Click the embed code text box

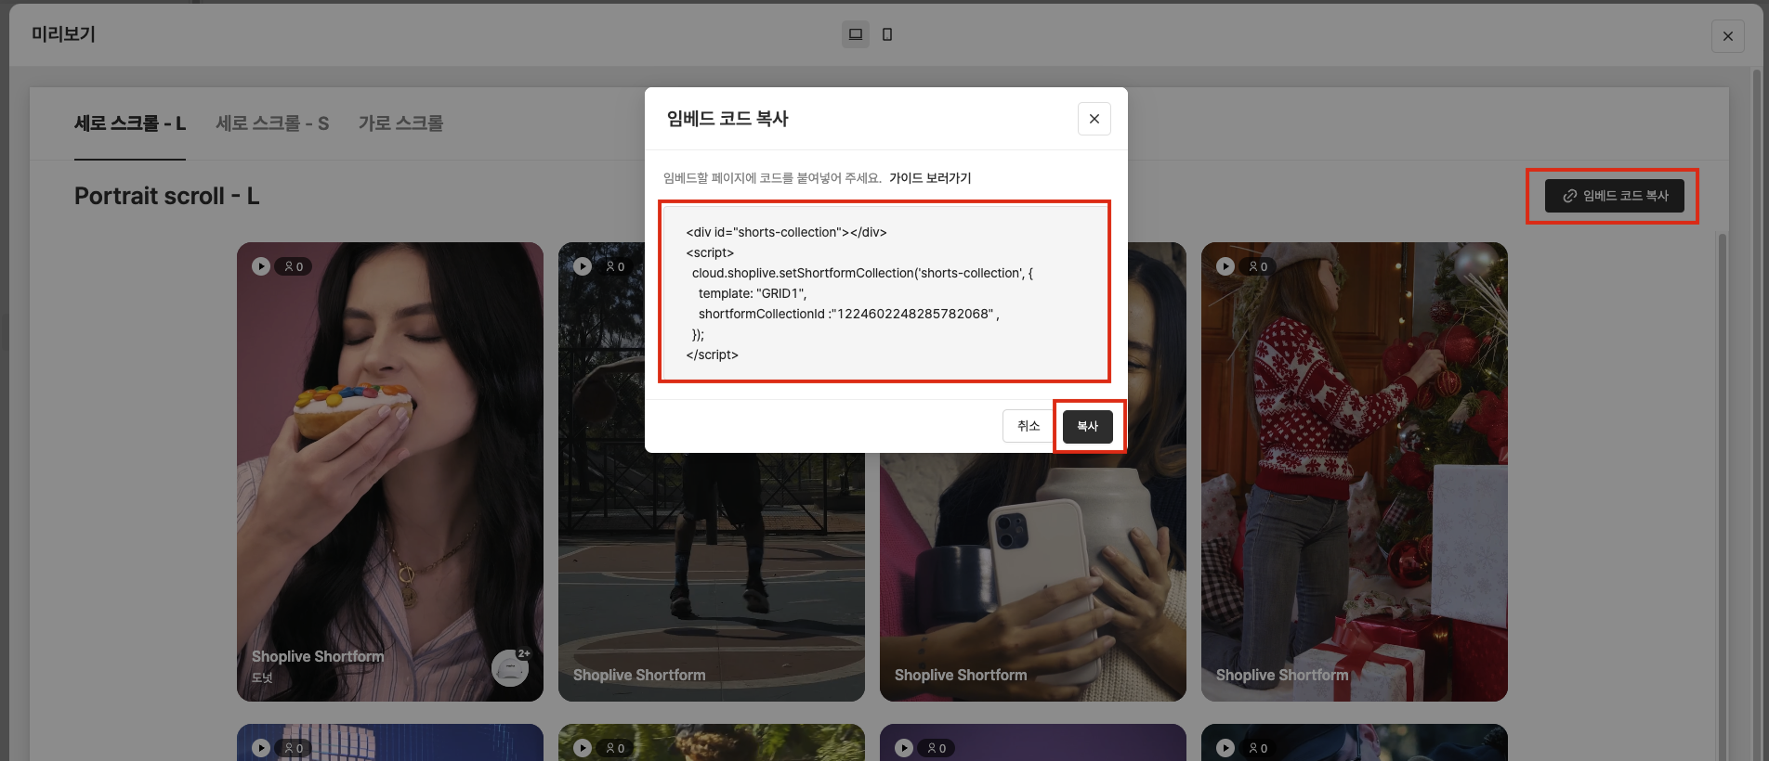(x=884, y=291)
